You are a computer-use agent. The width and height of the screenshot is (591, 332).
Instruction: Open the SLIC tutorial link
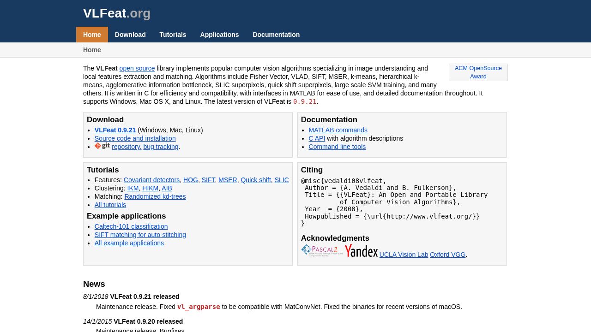282,180
